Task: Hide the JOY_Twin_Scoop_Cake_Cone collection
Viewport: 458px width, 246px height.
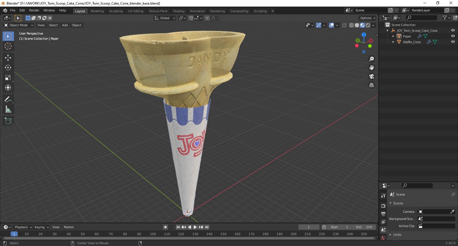Action: 453,31
